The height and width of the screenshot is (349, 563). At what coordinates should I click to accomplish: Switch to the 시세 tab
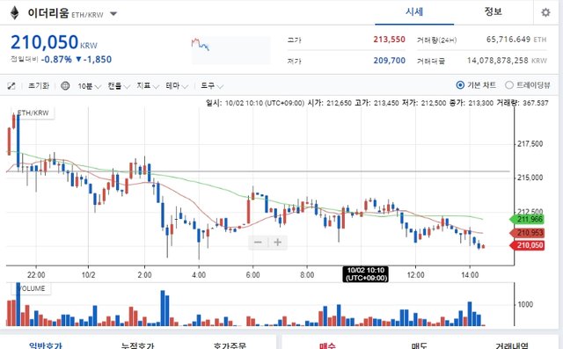414,12
